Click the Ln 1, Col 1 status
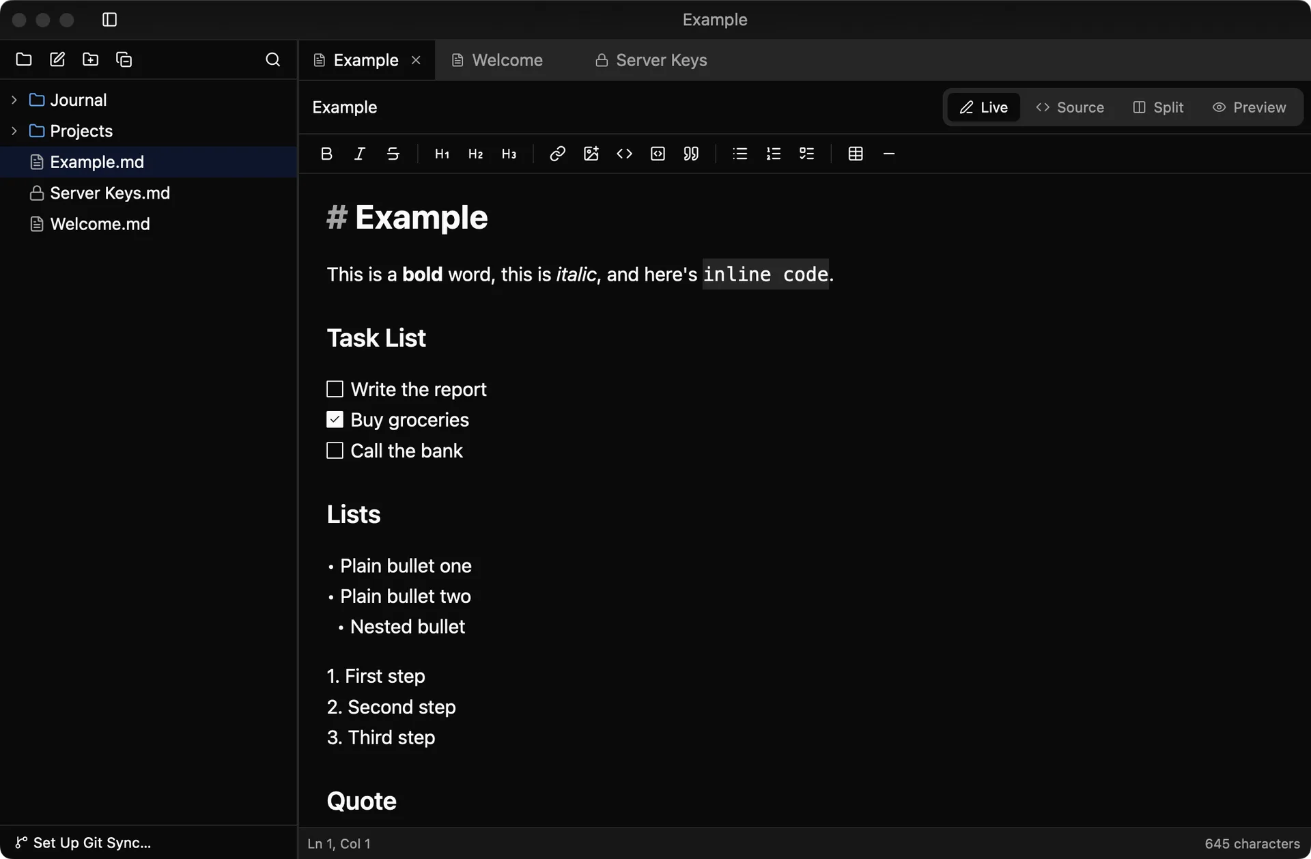1311x859 pixels. [339, 844]
